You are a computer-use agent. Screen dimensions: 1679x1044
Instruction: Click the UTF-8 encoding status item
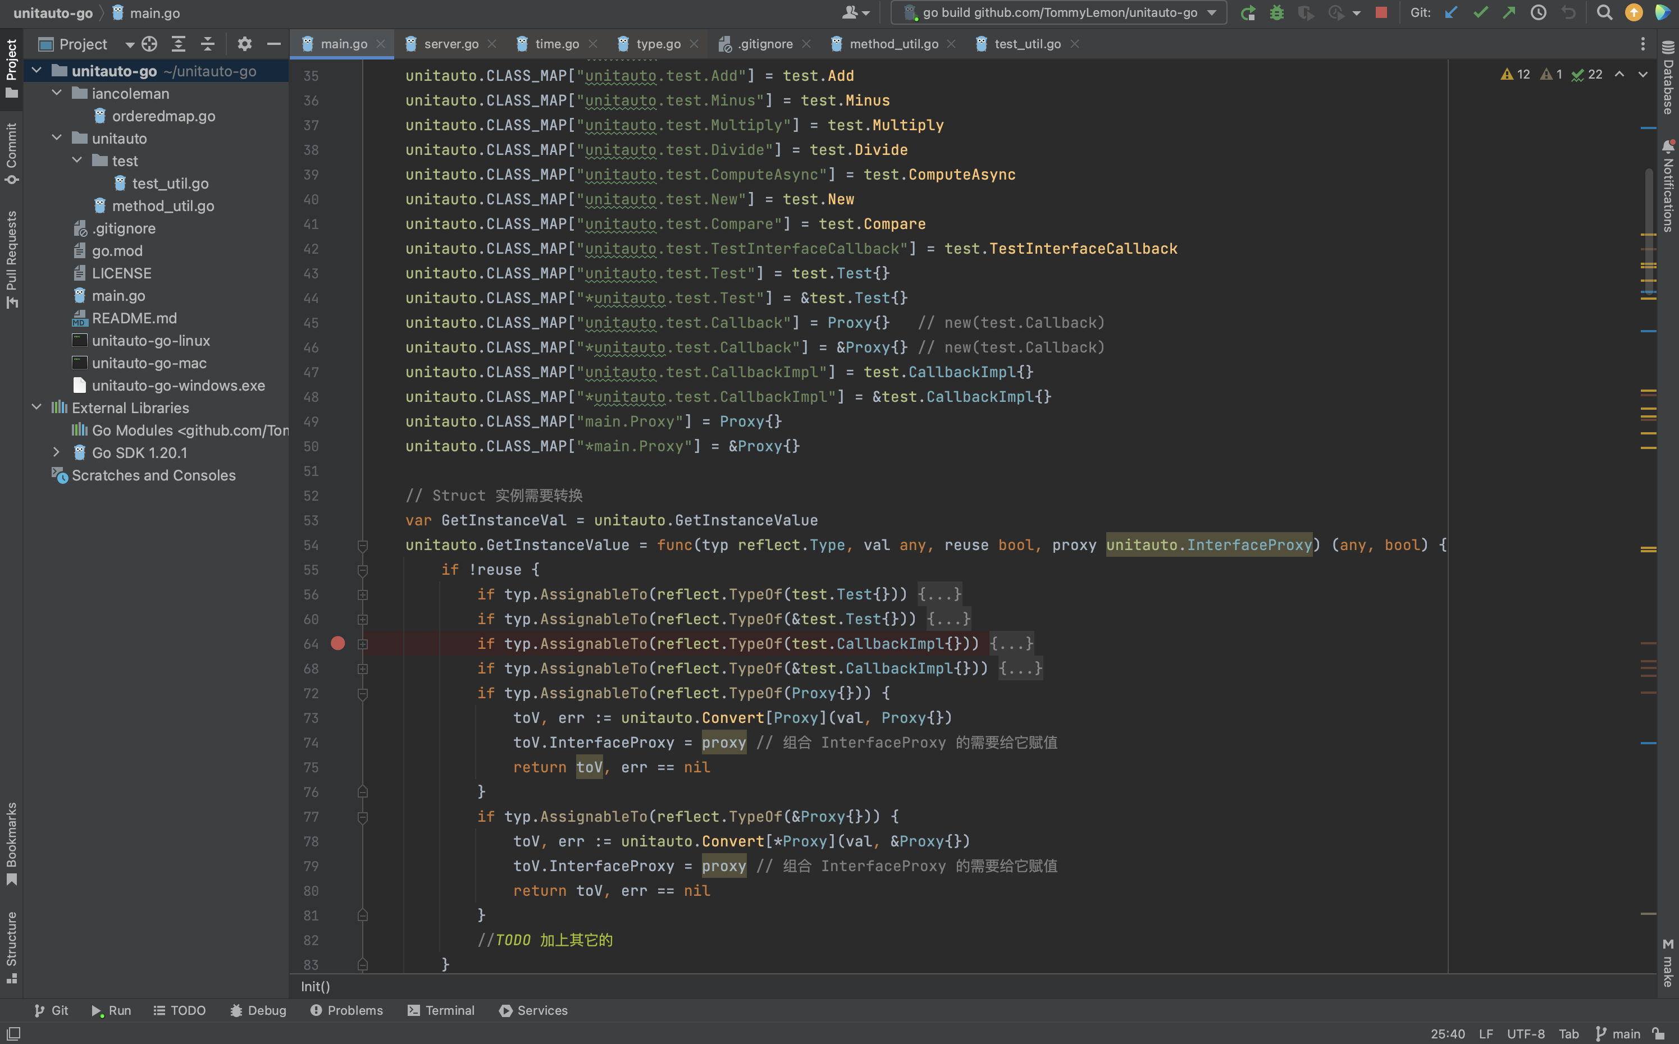coord(1525,1034)
